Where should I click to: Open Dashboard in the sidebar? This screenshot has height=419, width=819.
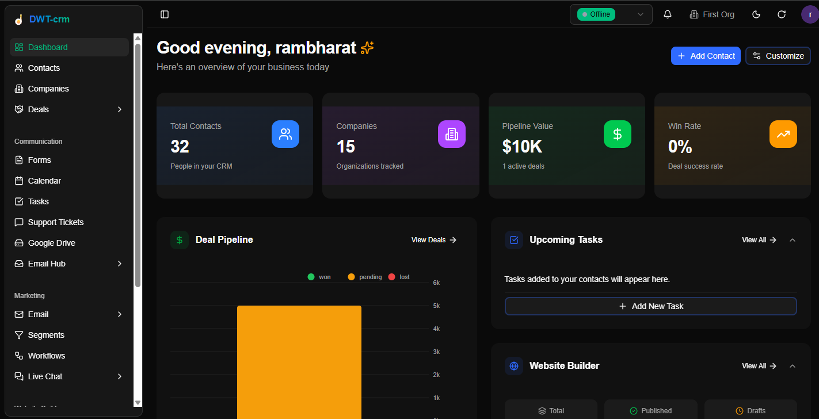pyautogui.click(x=69, y=47)
